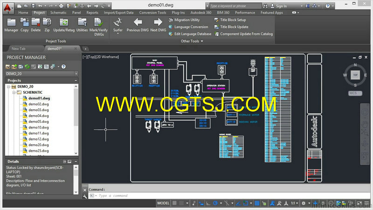Viewport: 373px width, 210px height.
Task: Click the binoculars search icon
Action: 265,6
